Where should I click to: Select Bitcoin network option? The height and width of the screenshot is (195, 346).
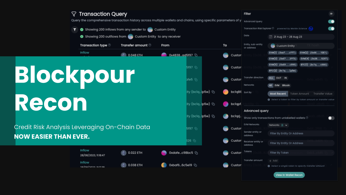coord(286,85)
